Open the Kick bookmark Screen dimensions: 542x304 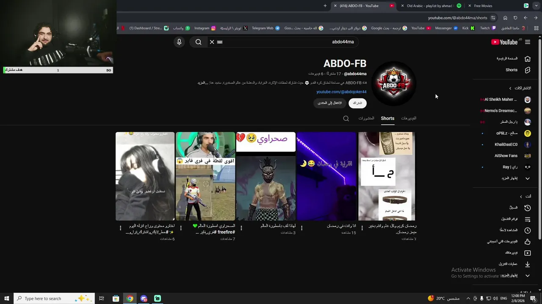coord(468,28)
